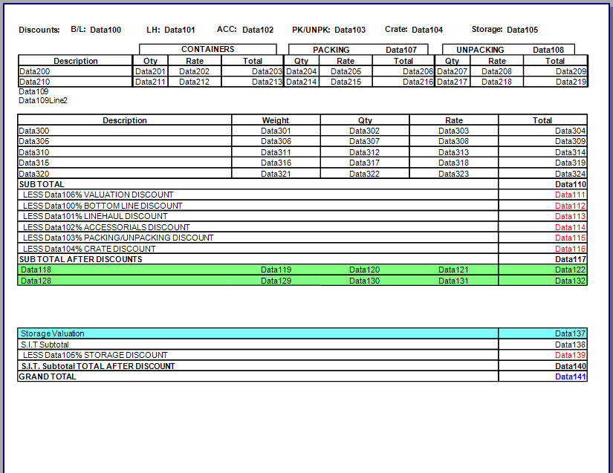Click storage discount amount Data139
The height and width of the screenshot is (473, 613).
(x=571, y=355)
